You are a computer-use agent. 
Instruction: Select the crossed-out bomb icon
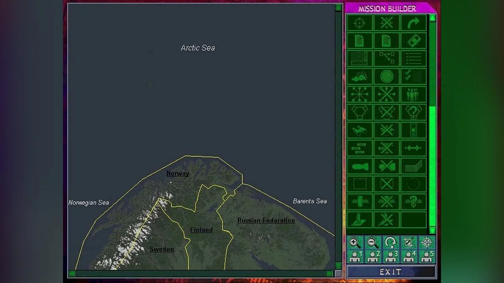tap(386, 166)
